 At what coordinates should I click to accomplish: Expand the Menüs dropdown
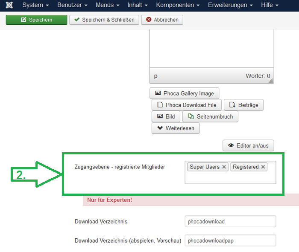[x=107, y=5]
